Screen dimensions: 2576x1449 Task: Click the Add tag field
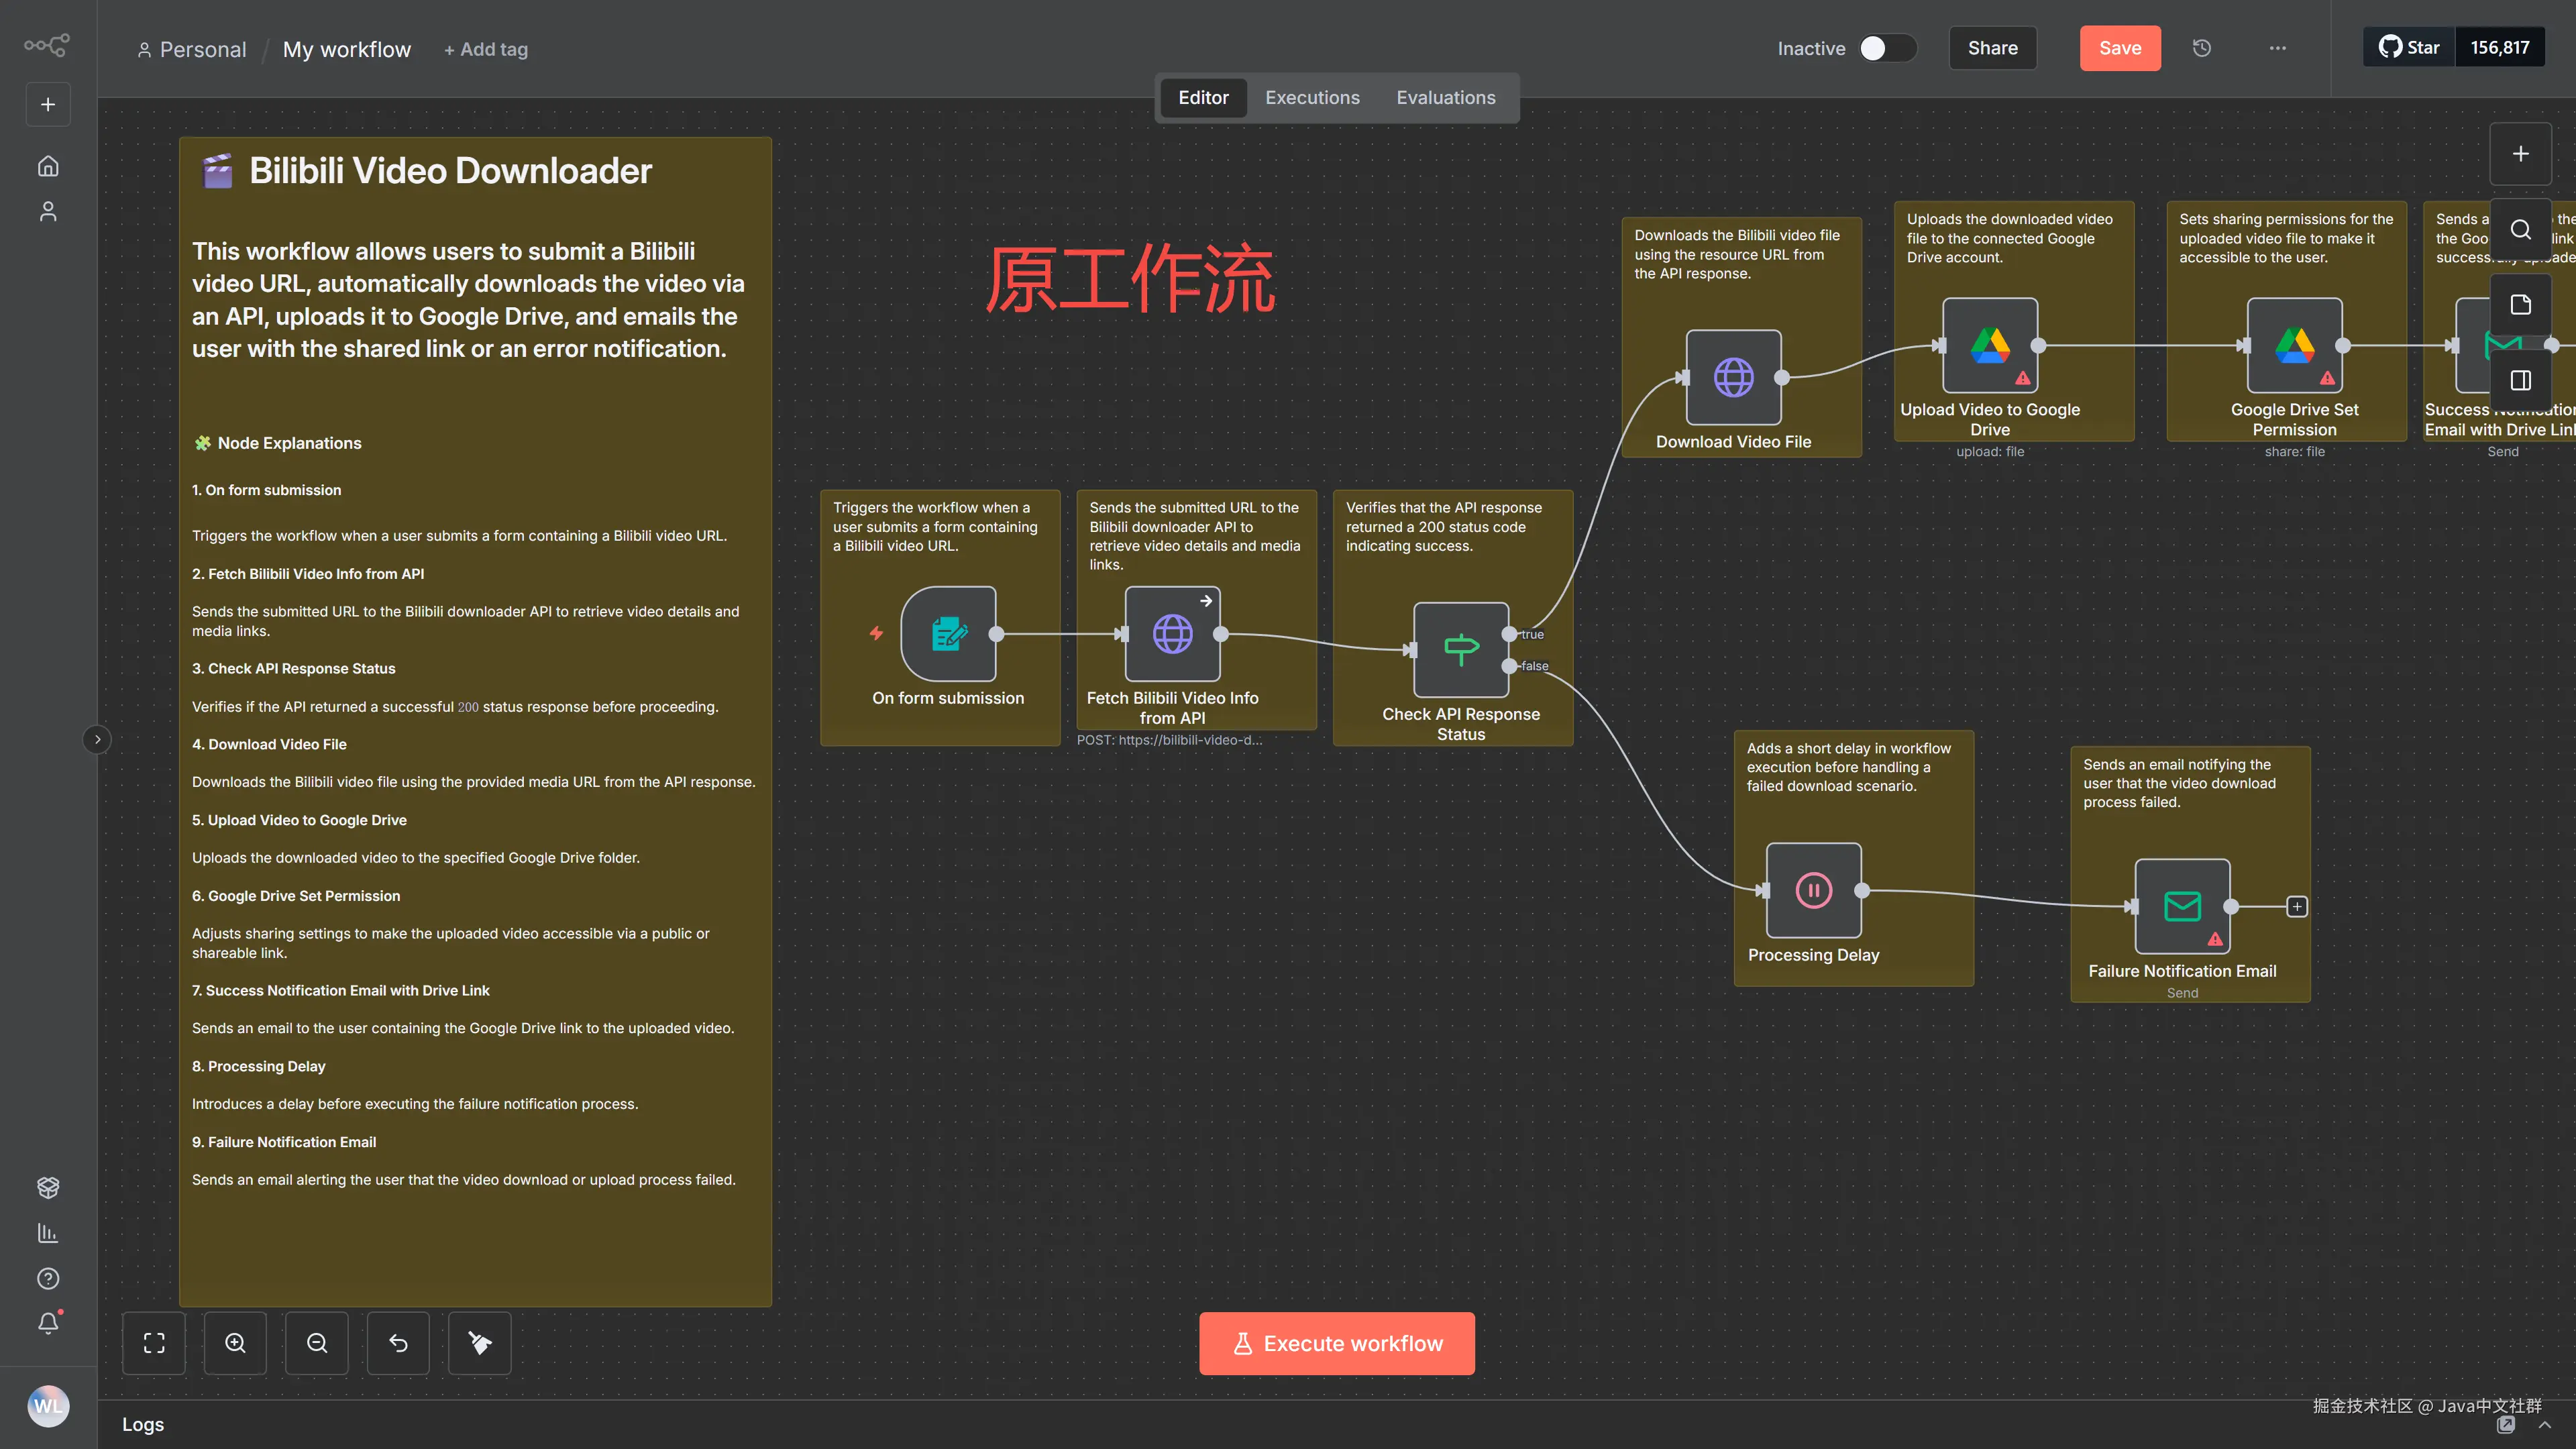486,50
